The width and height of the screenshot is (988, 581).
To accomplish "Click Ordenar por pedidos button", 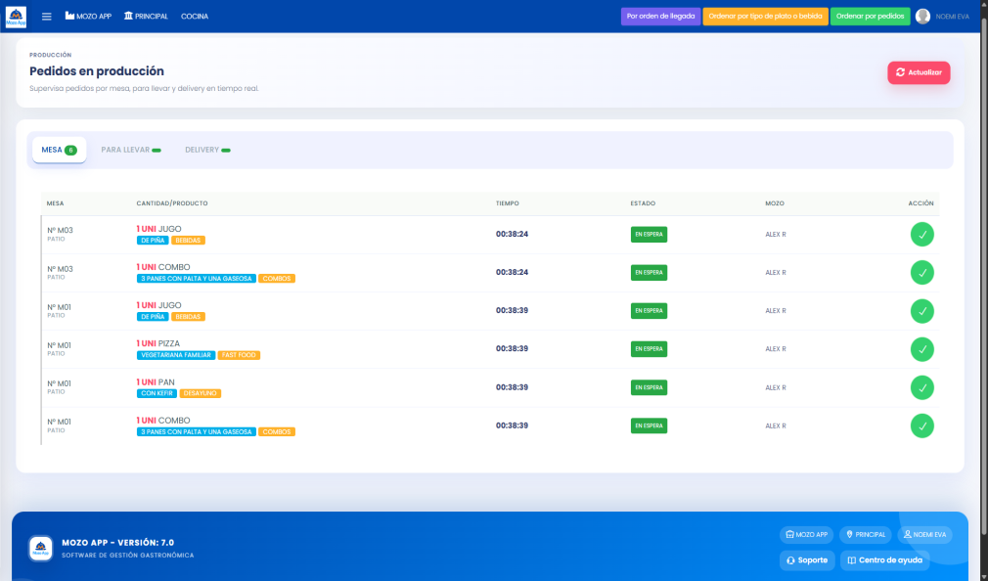I will (x=871, y=17).
